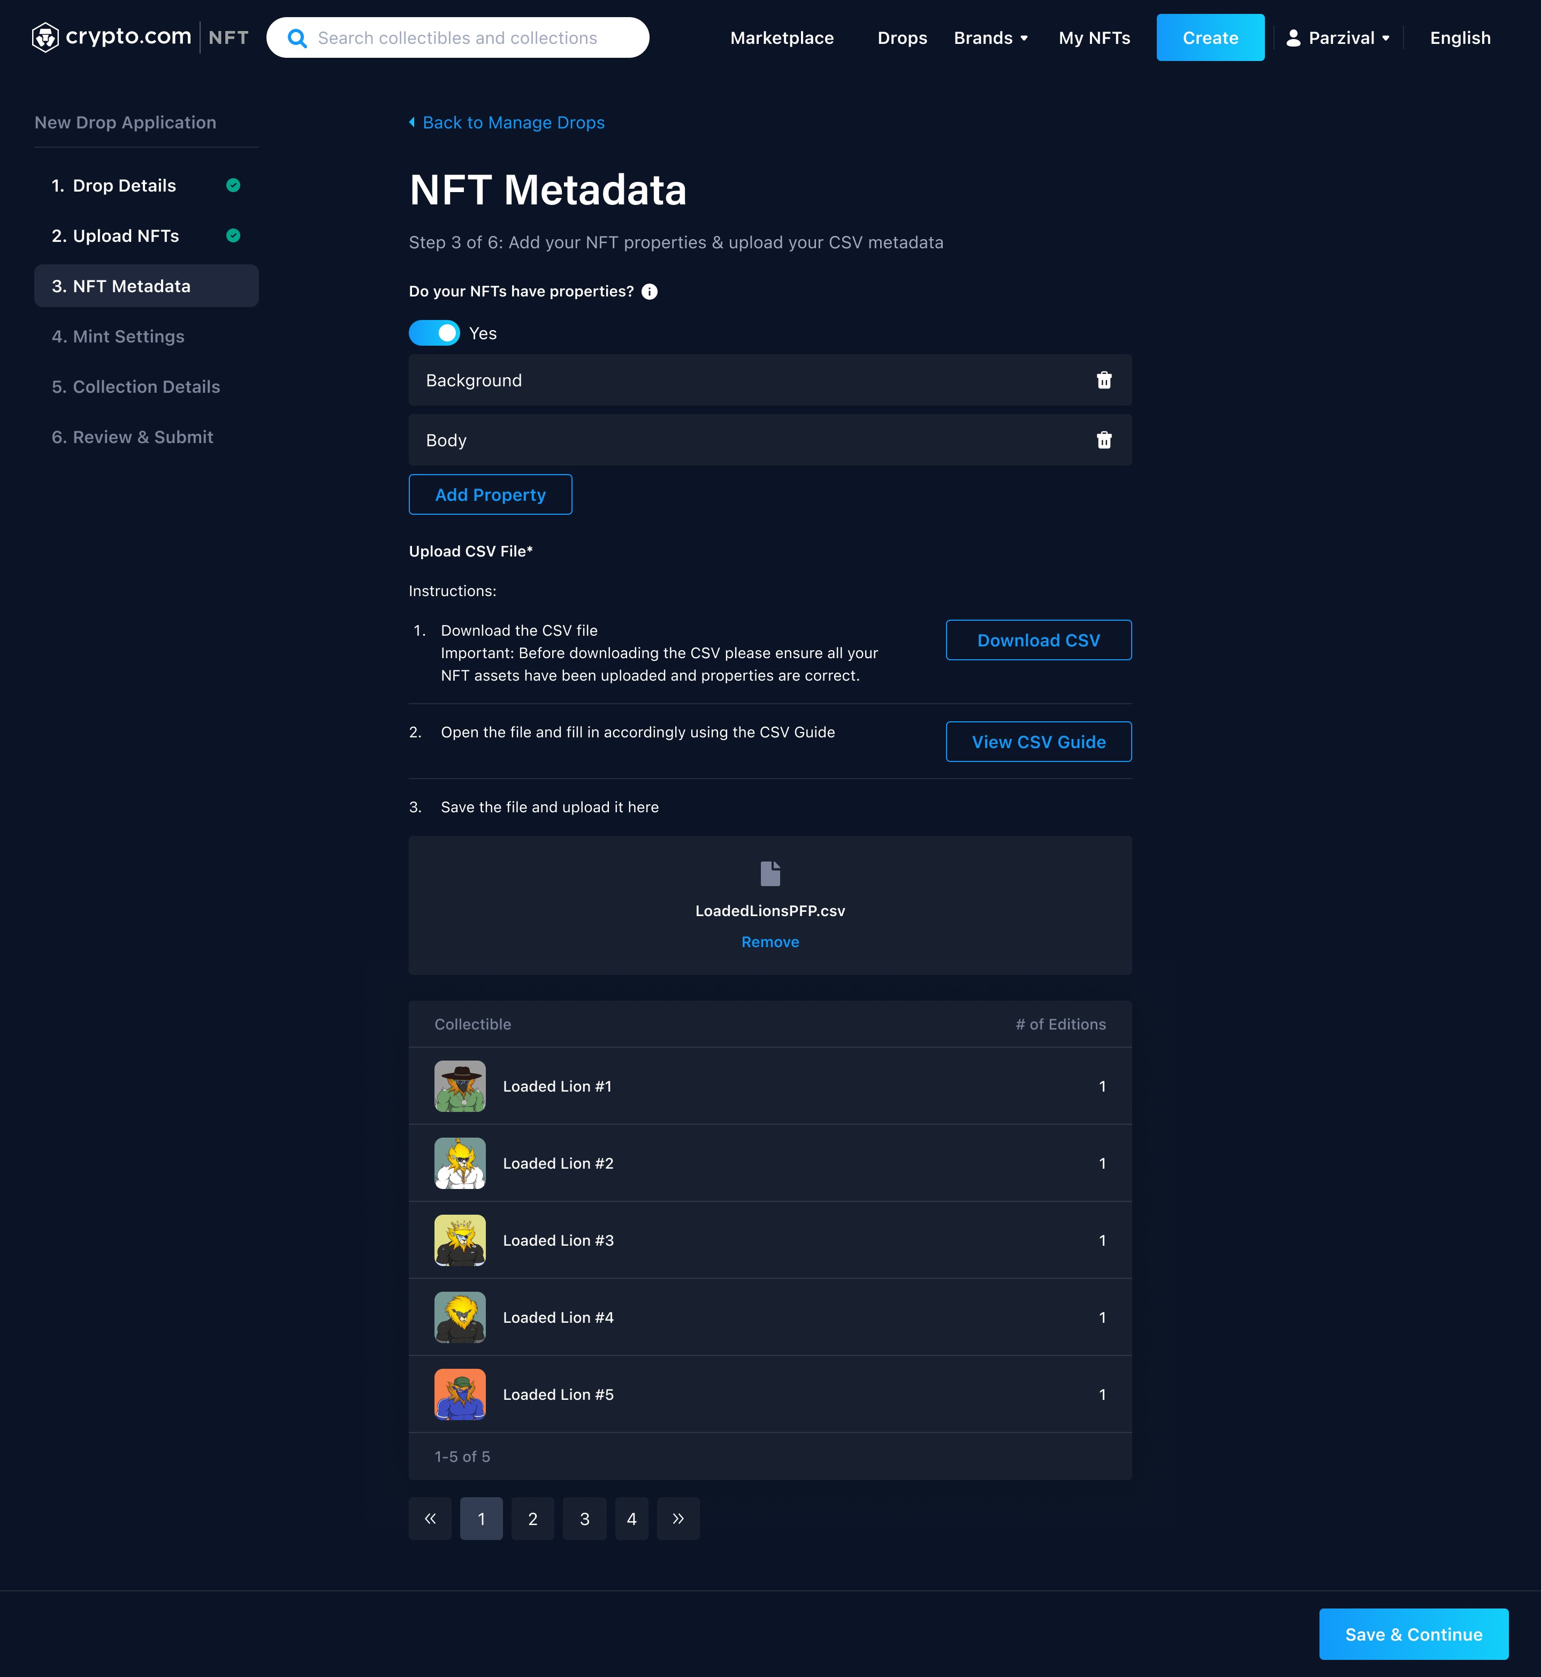
Task: Go to first page with double-chevron
Action: tap(430, 1519)
